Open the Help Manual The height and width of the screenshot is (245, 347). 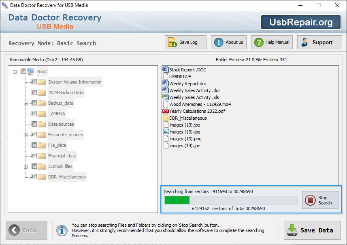272,42
